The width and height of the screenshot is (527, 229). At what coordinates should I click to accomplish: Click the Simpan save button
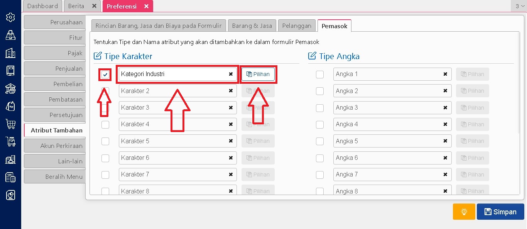pos(500,212)
